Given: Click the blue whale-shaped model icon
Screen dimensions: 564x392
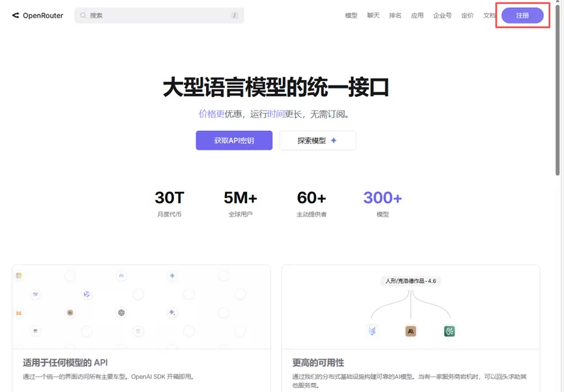Looking at the screenshot, I should click(x=35, y=294).
